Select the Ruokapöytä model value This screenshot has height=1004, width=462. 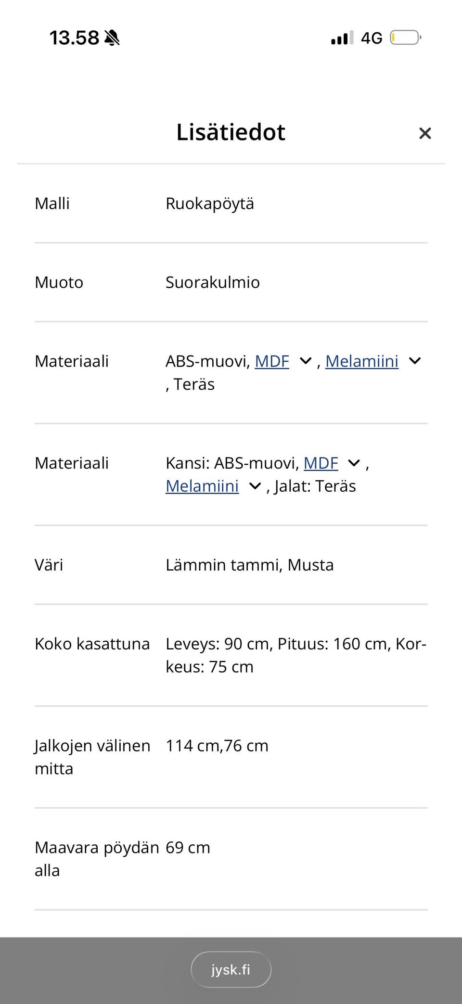tap(210, 203)
